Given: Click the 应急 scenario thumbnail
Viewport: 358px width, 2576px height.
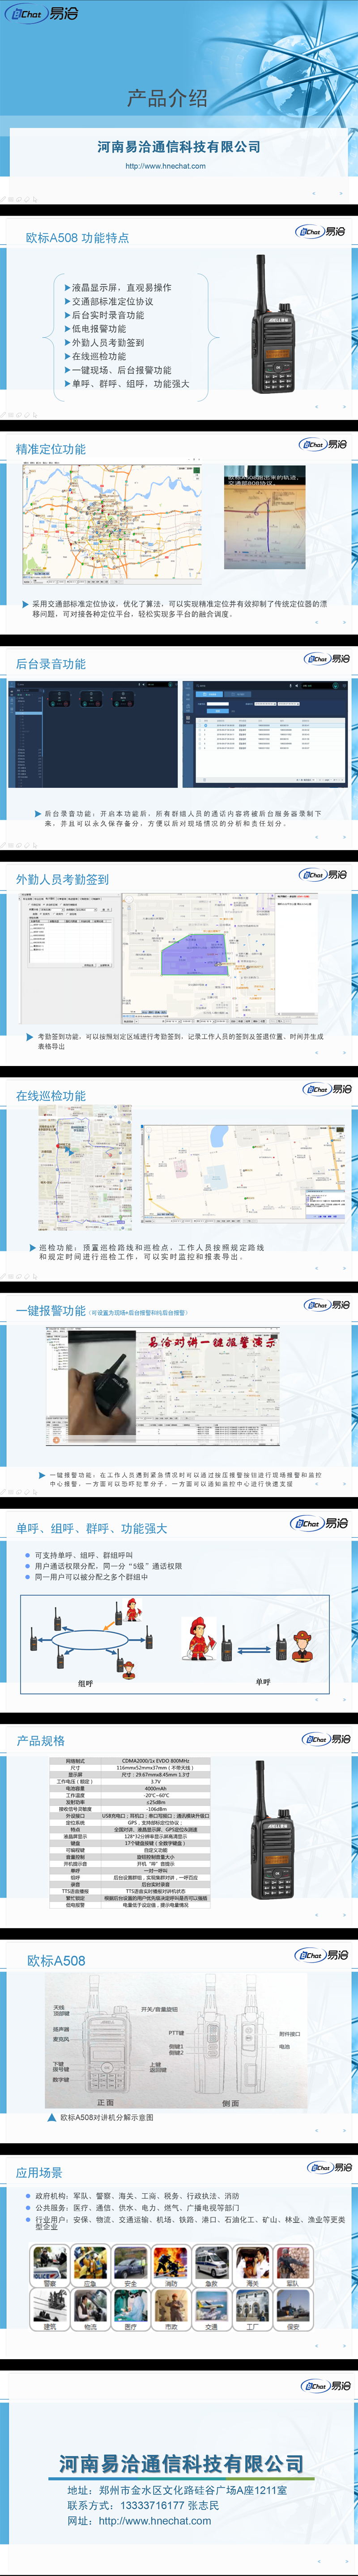Looking at the screenshot, I should (x=90, y=2266).
